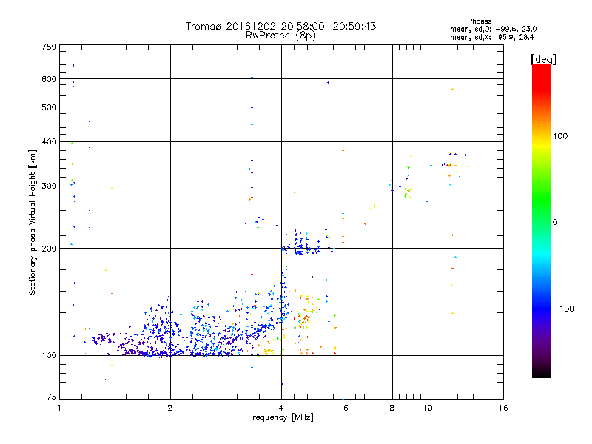This screenshot has width=592, height=444.
Task: Click the height axis tick label "100"
Action: point(49,356)
